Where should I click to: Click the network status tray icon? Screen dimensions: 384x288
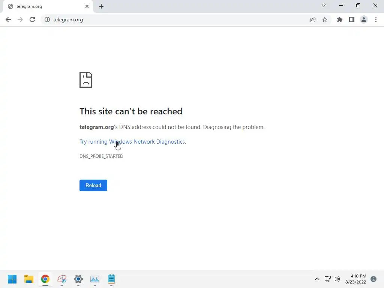328,279
